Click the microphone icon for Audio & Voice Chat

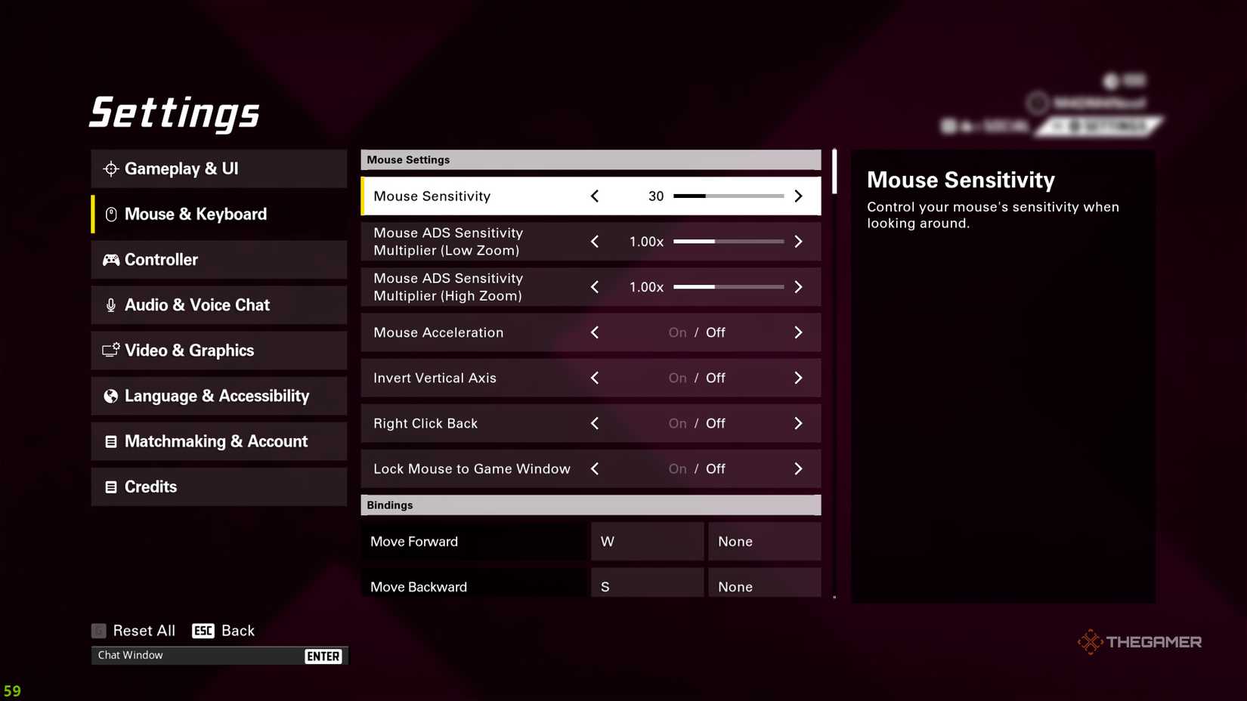click(111, 305)
